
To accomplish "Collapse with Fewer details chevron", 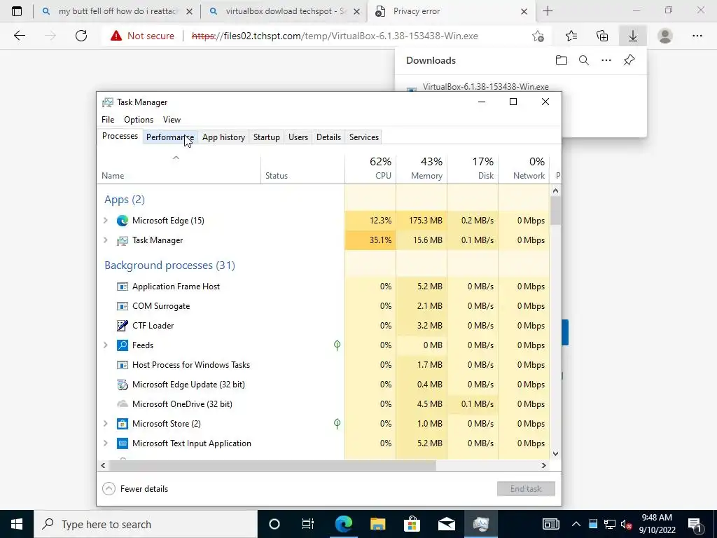I will pos(109,488).
